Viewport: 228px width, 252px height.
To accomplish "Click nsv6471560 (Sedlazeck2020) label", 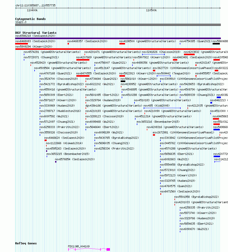I will click(180, 191).
